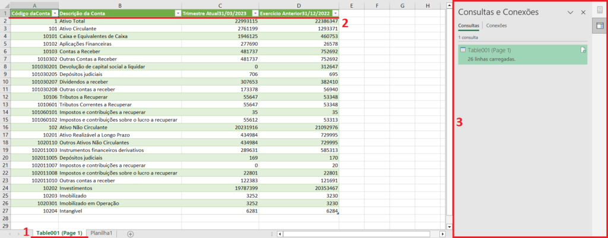Click the select-all corner of the grid
Viewport: 608px width, 238px height.
click(x=5, y=6)
